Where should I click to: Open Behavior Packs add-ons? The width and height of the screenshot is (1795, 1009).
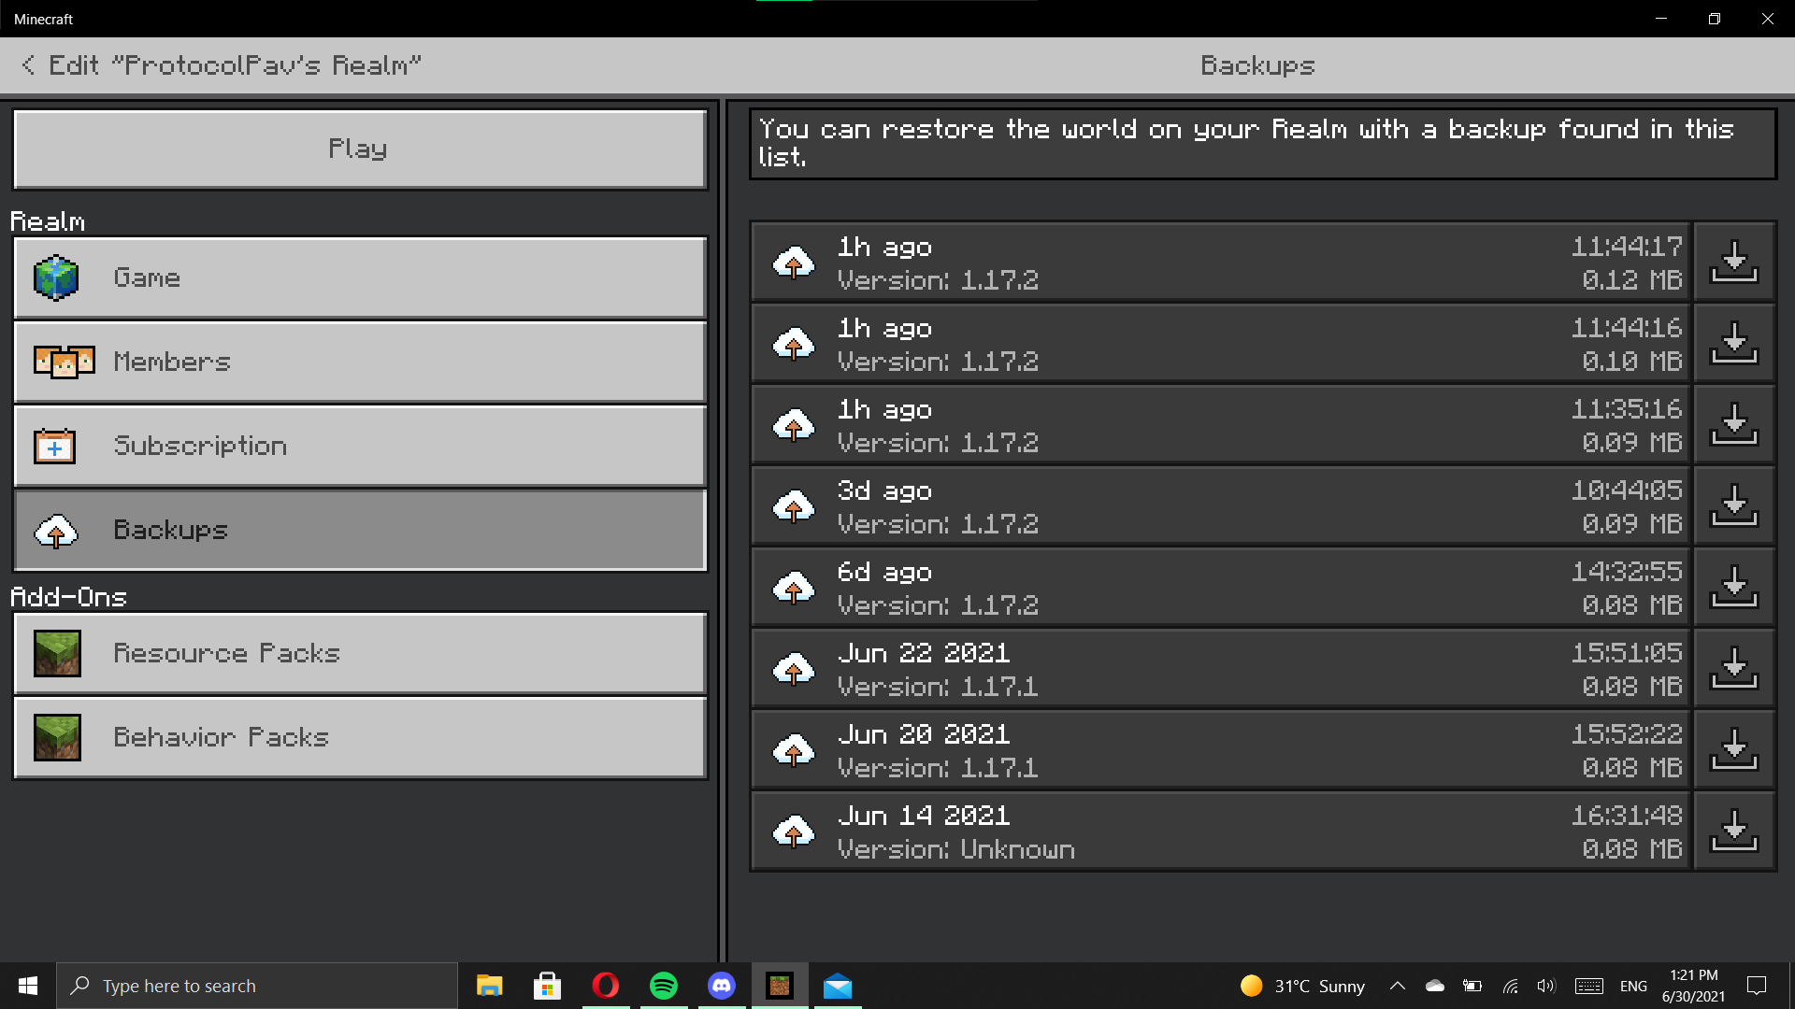coord(360,737)
